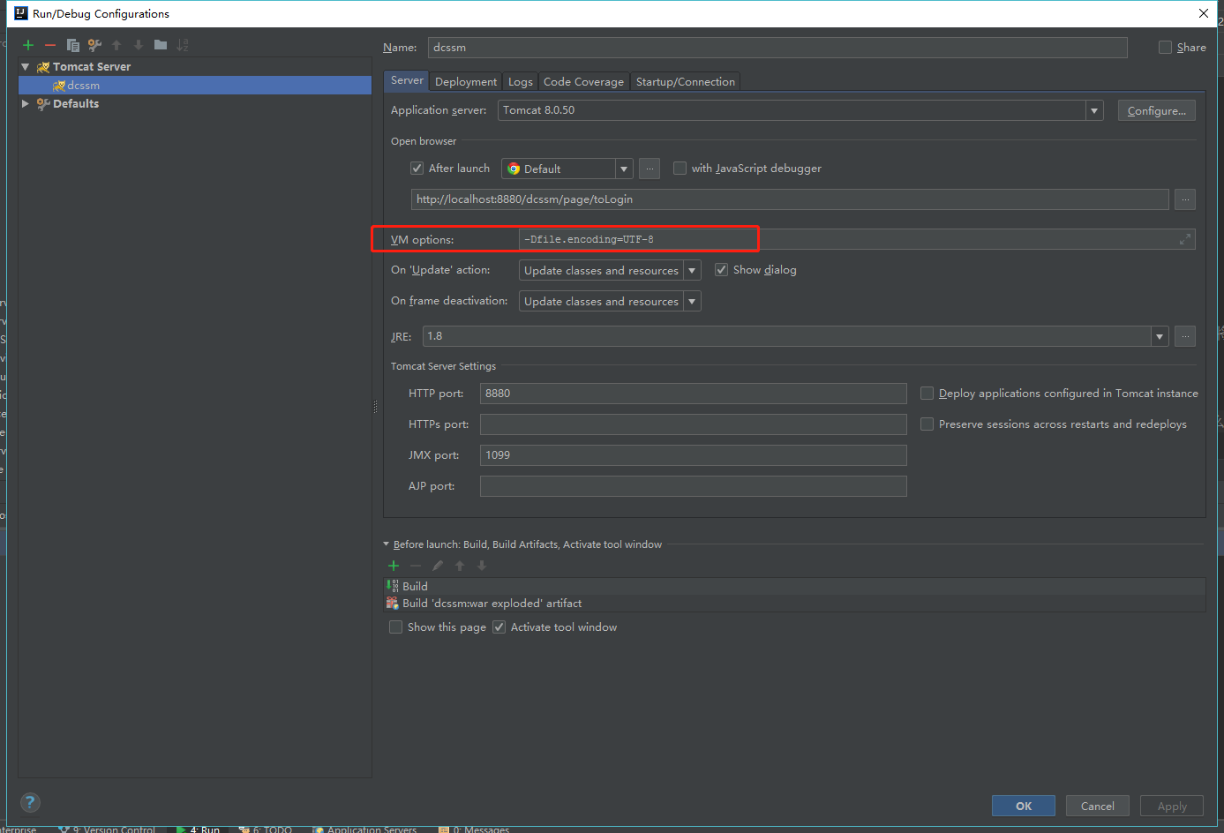Click the JMX port field
The image size is (1224, 833).
(693, 455)
